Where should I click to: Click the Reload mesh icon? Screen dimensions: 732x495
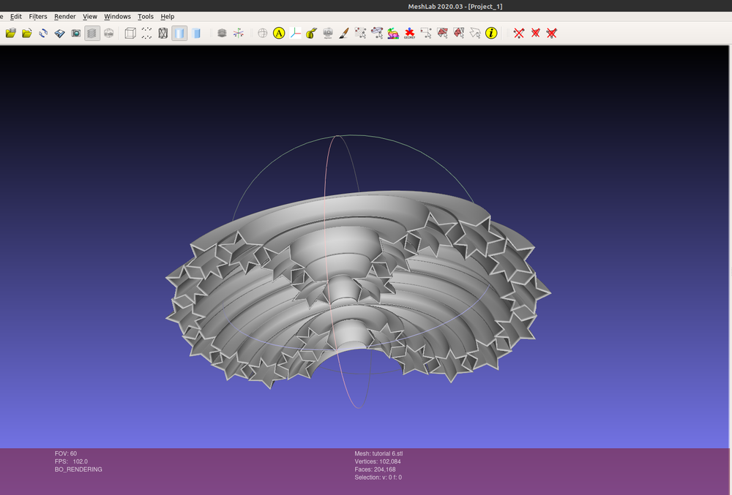tap(43, 33)
